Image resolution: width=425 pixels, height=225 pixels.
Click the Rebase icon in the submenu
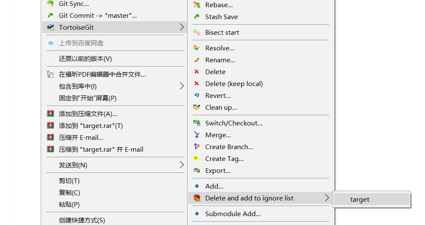point(196,5)
